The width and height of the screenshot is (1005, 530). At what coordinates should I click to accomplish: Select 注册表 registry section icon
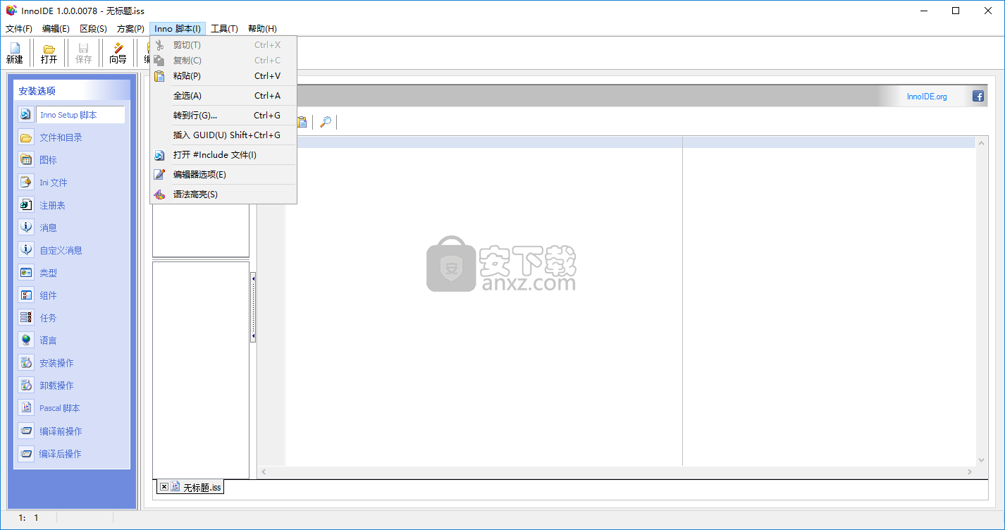[26, 205]
